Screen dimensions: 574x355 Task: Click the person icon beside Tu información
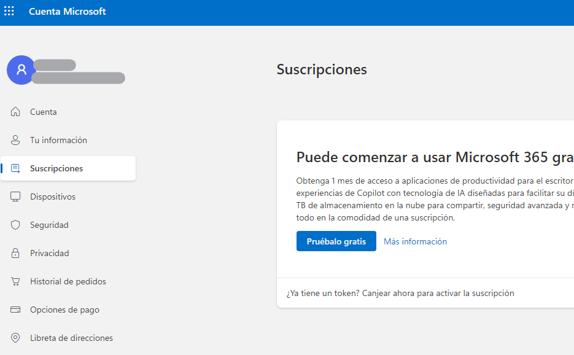click(x=15, y=140)
